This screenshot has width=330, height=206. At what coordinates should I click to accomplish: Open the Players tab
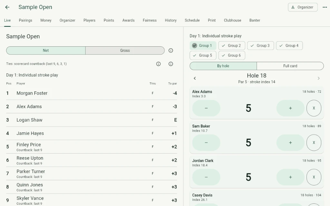click(x=90, y=20)
